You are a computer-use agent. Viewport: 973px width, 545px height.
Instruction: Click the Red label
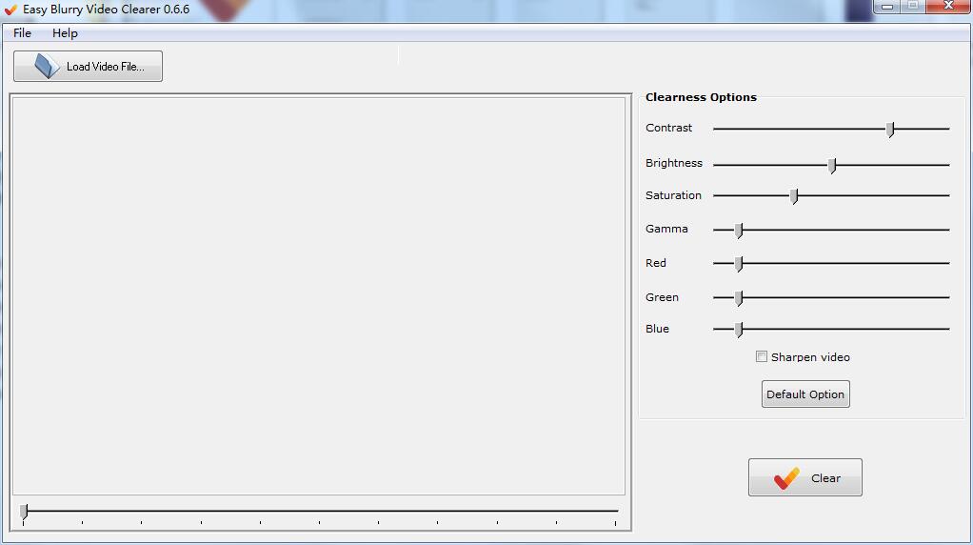tap(655, 263)
